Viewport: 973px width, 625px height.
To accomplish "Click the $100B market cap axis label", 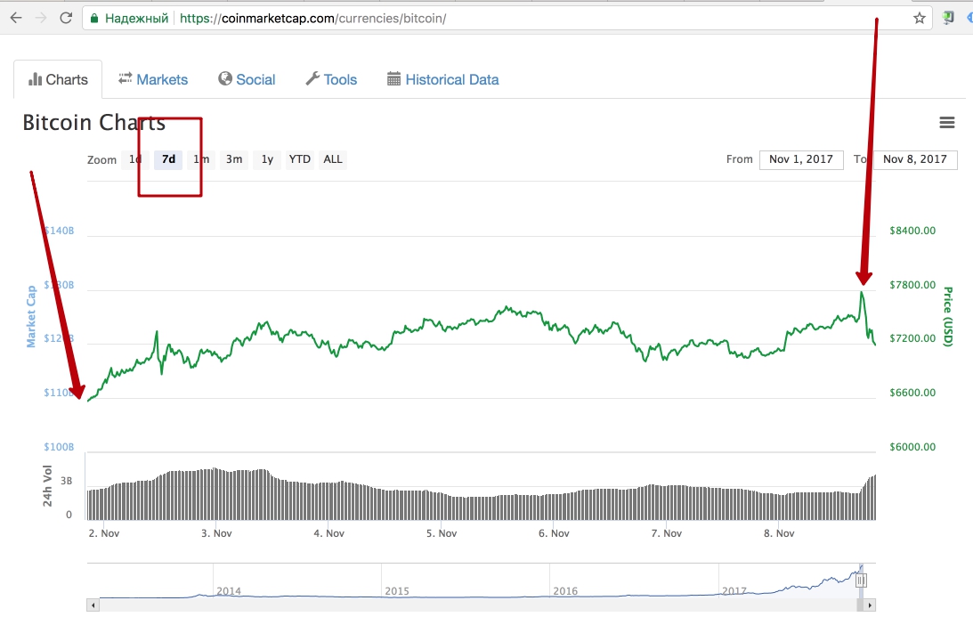I will click(x=59, y=447).
